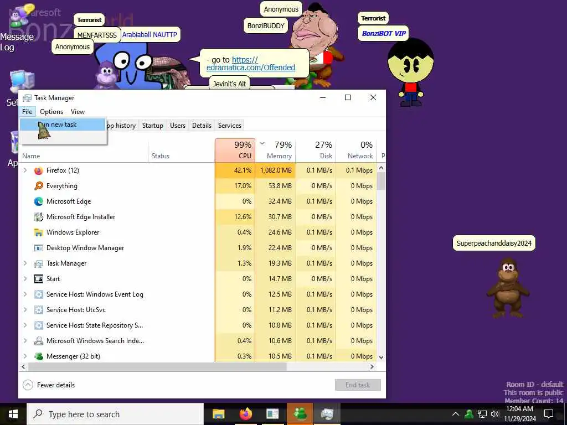The image size is (567, 425).
Task: Expand the Messenger (32 bit) row
Action: [x=25, y=356]
